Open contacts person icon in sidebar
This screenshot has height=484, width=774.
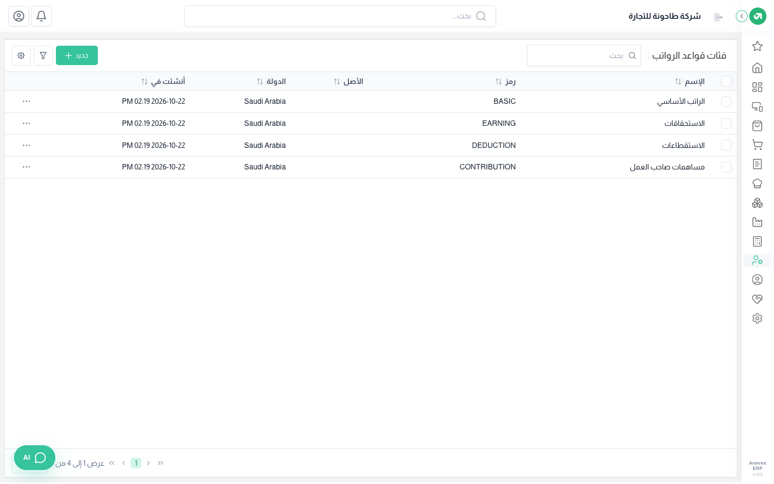(x=757, y=280)
